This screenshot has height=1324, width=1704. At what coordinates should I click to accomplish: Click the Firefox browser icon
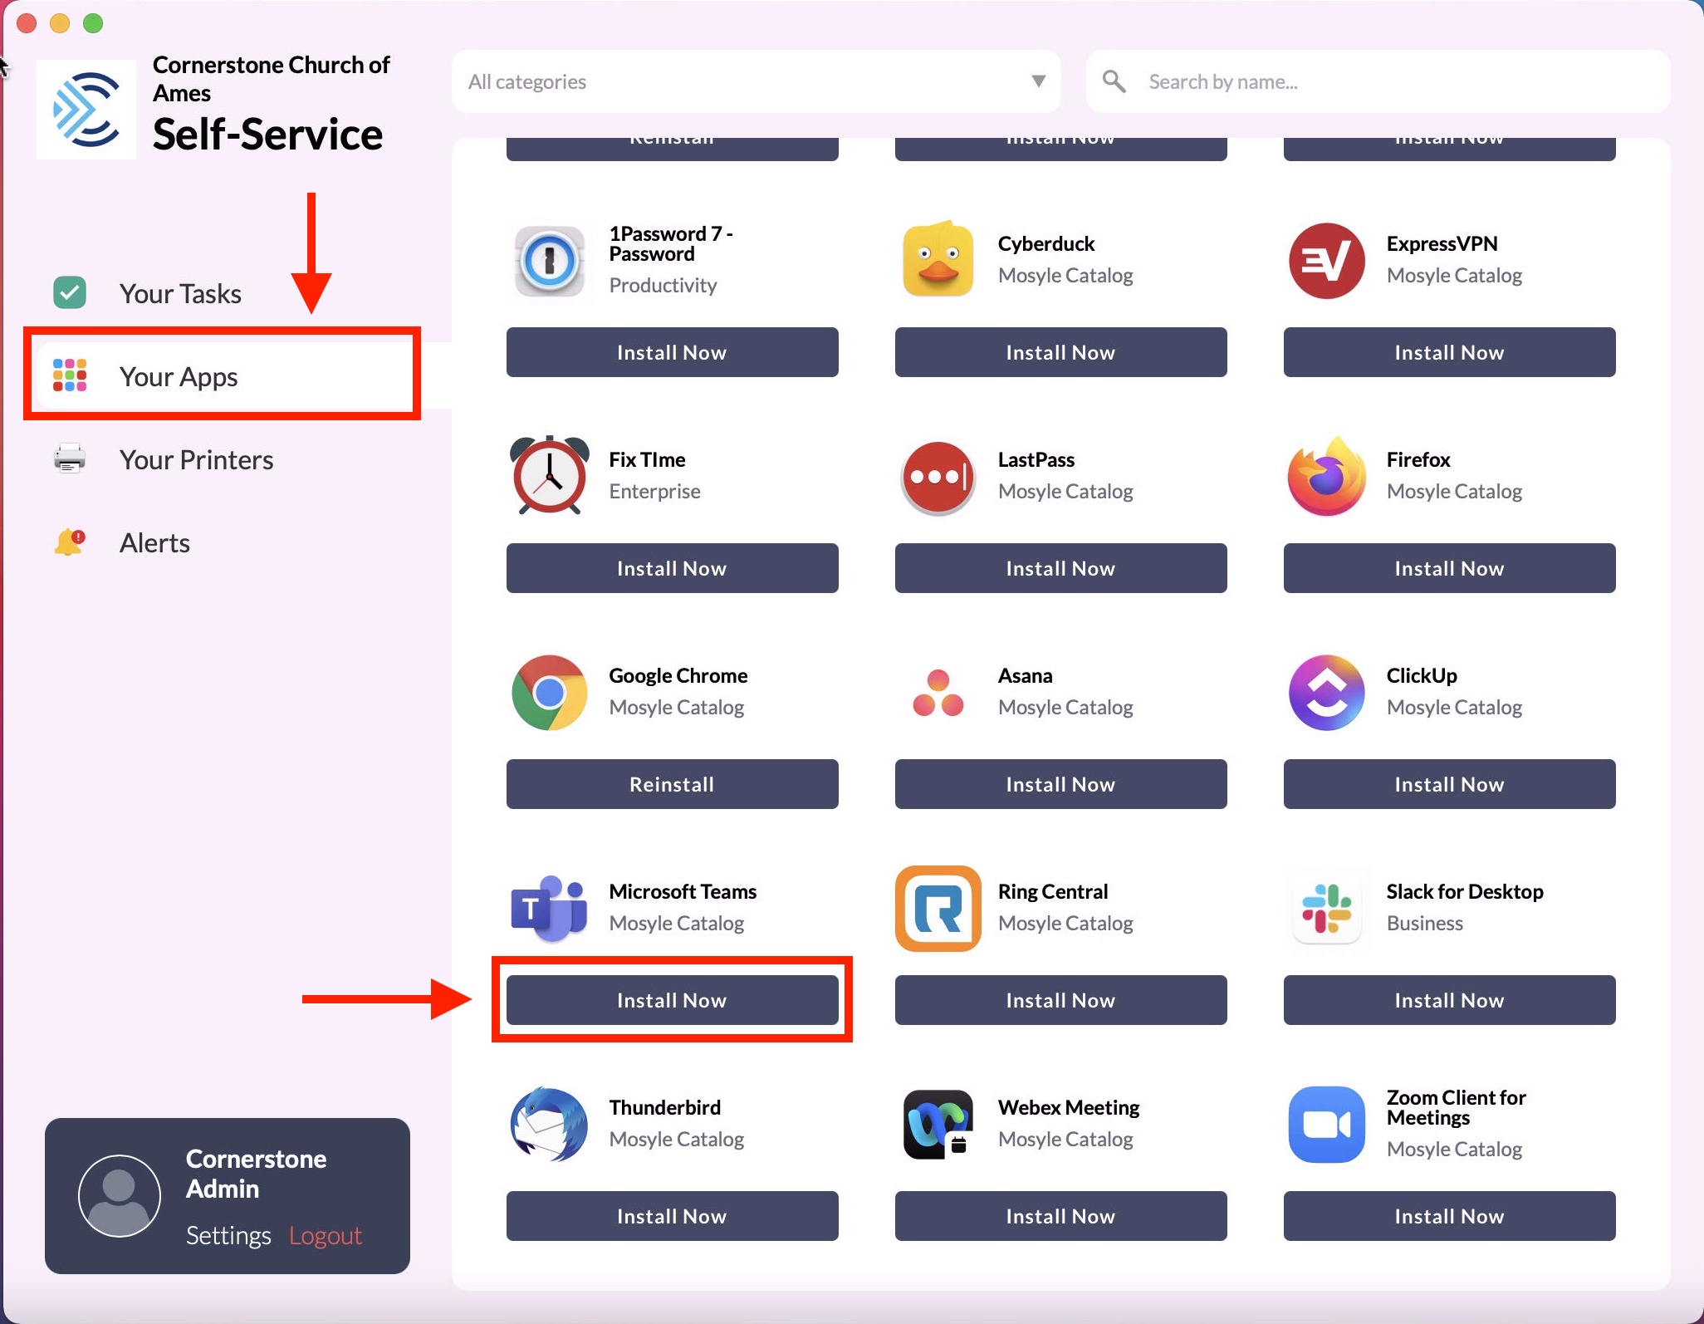tap(1326, 476)
